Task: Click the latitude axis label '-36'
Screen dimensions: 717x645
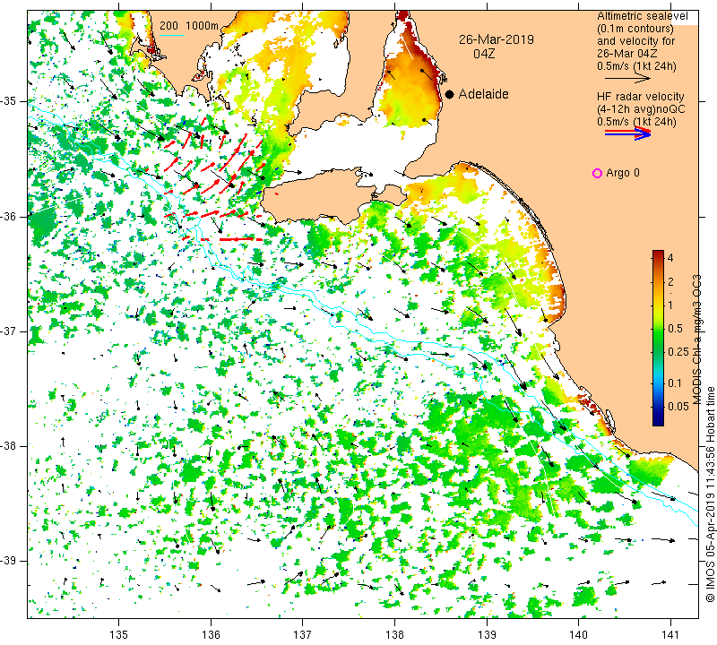Action: (9, 216)
